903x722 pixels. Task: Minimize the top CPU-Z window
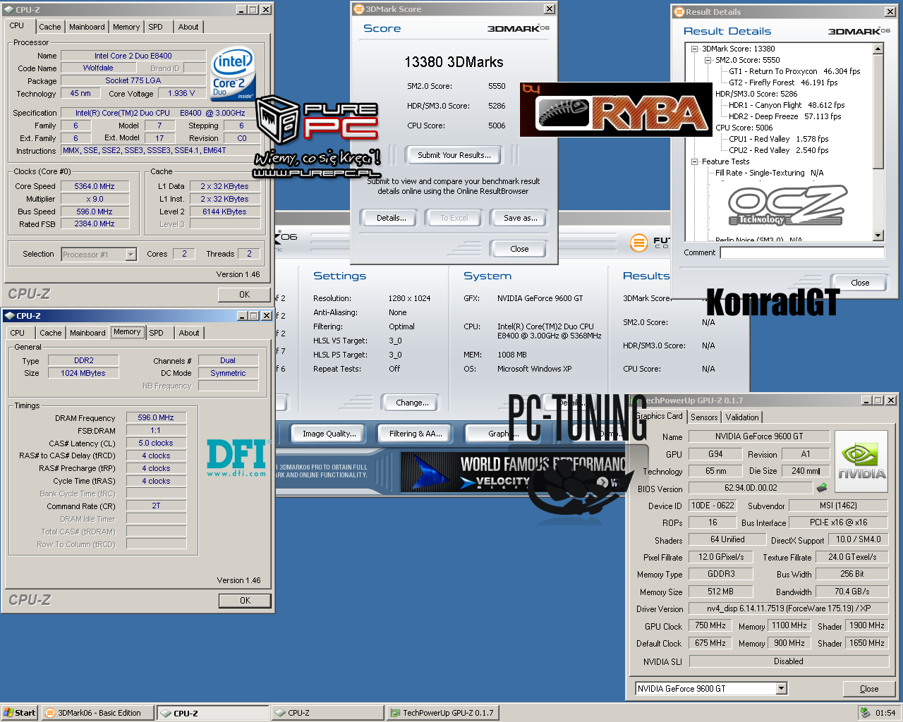tap(242, 10)
